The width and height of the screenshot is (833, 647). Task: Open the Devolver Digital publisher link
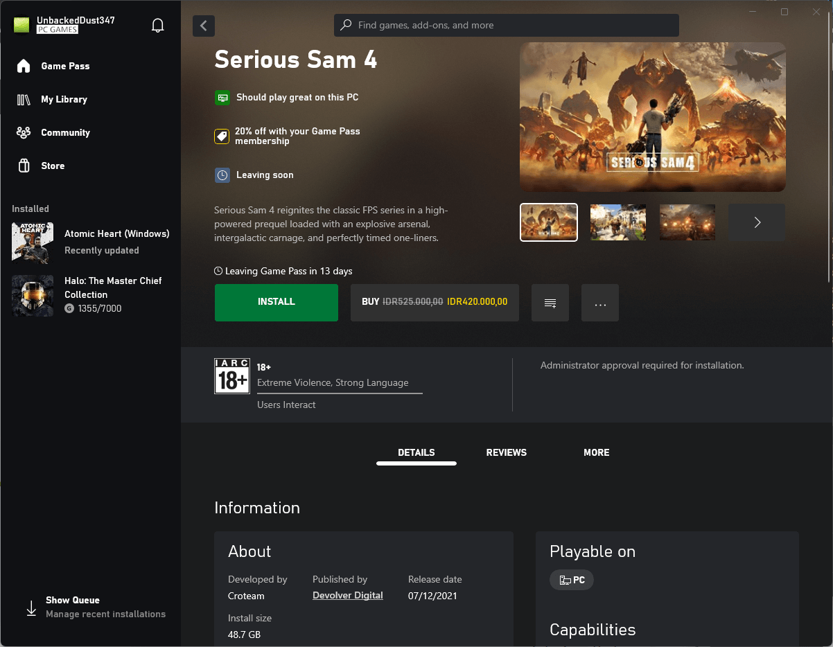[x=348, y=596]
